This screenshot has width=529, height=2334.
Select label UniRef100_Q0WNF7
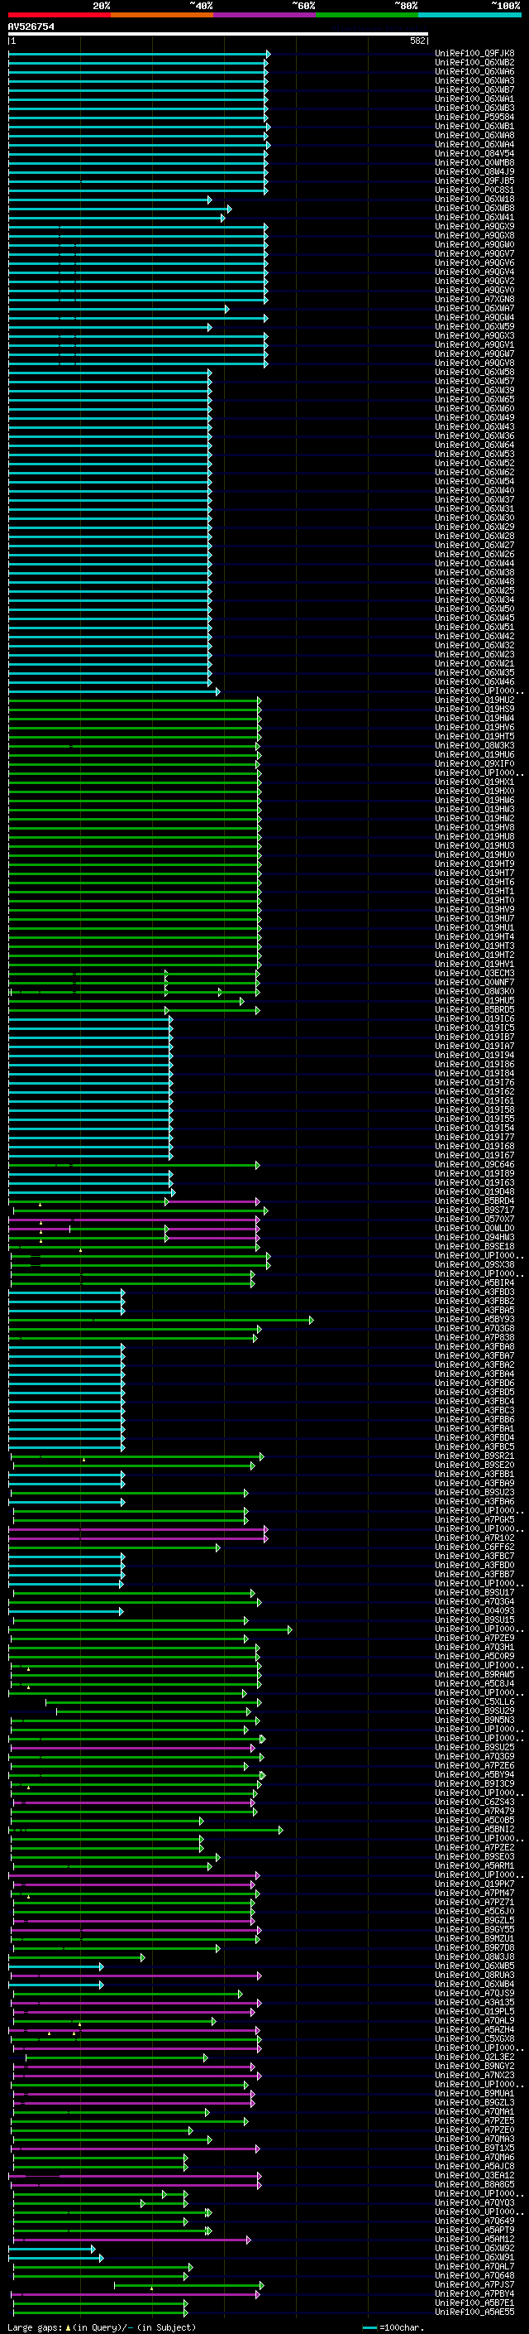click(474, 982)
